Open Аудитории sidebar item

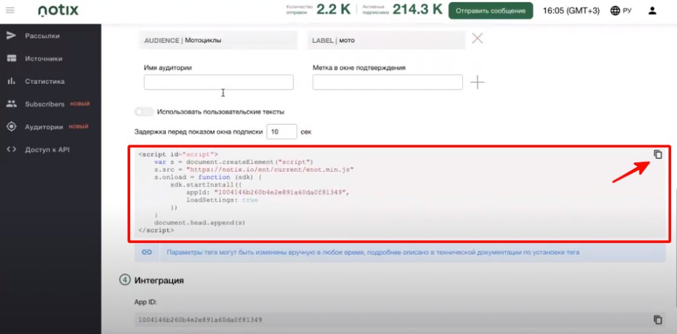click(x=44, y=127)
